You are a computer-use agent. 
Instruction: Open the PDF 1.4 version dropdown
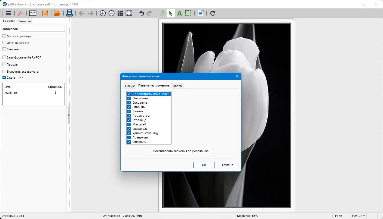[x=359, y=216]
